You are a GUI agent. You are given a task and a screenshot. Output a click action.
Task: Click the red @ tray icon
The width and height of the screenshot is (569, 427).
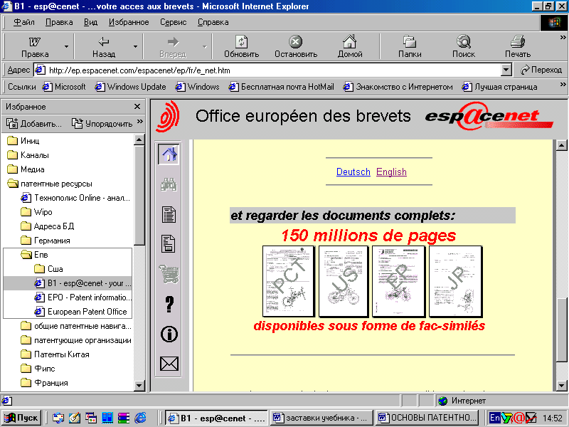coord(519,418)
